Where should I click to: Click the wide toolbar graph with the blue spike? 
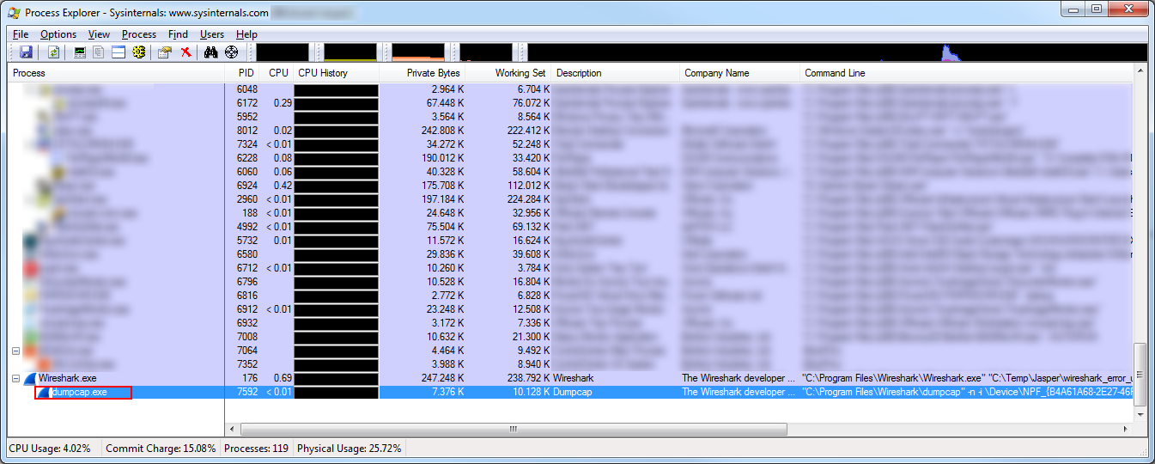837,52
